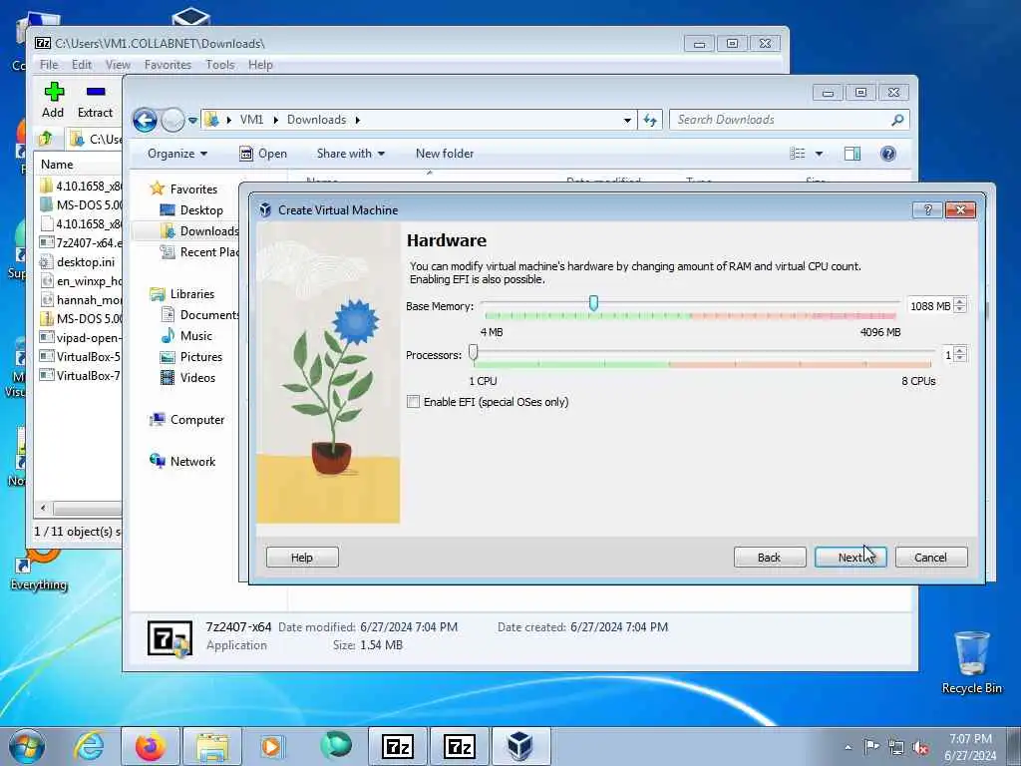The width and height of the screenshot is (1021, 766).
Task: Click the VirtualBox taskbar icon
Action: 520,746
